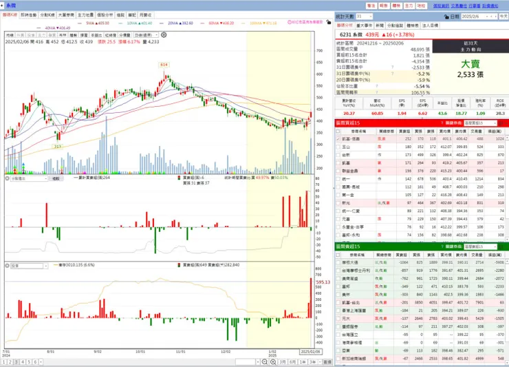Click the lock icon beside 日期

tap(446, 17)
